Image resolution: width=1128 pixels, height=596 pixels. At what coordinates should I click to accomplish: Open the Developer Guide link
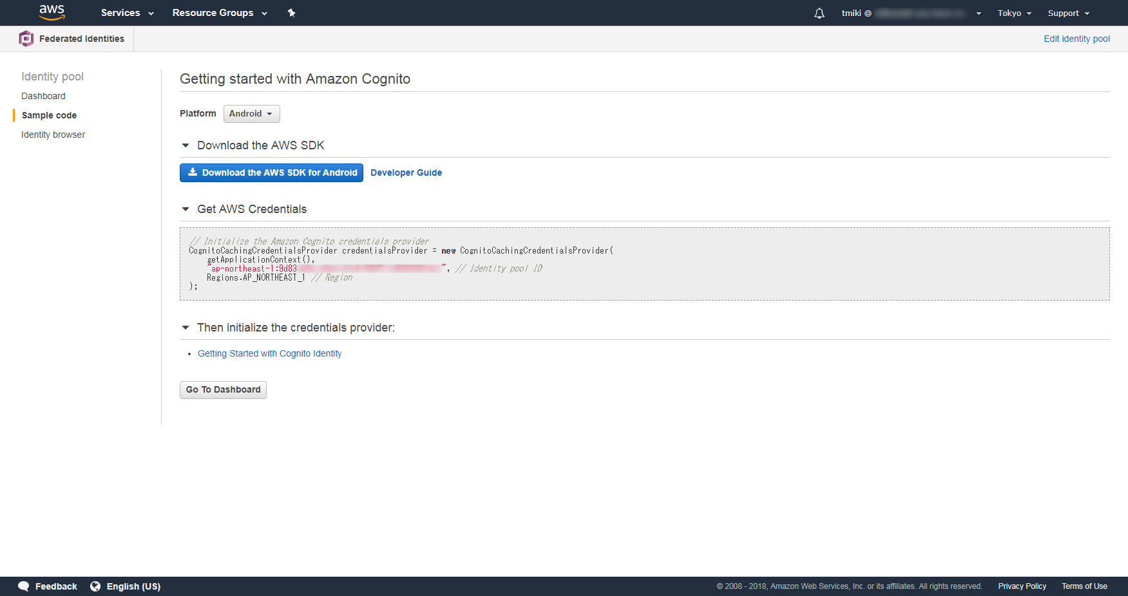[406, 172]
